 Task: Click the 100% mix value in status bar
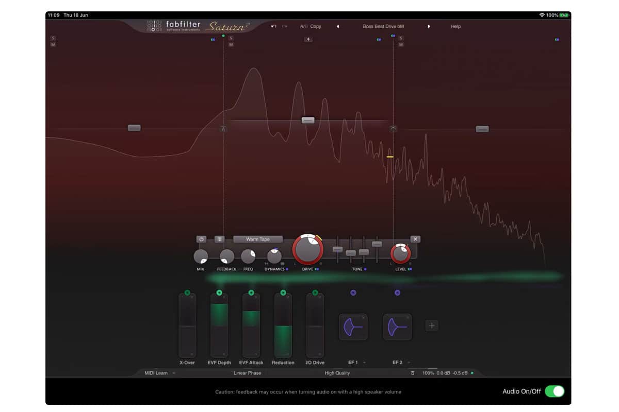click(x=428, y=373)
